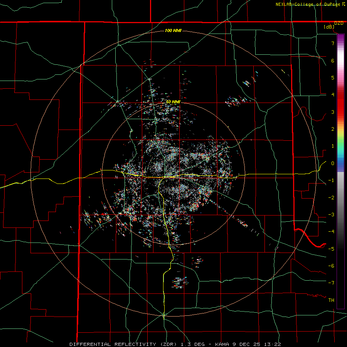Click the 'TH' label on the color scale

pos(331,300)
